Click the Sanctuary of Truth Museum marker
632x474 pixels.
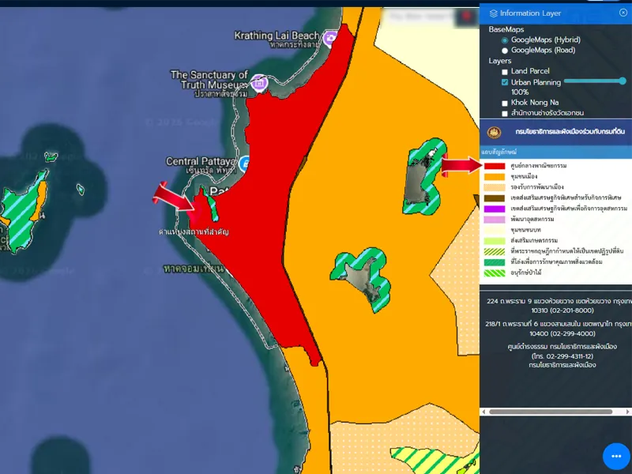(x=259, y=81)
